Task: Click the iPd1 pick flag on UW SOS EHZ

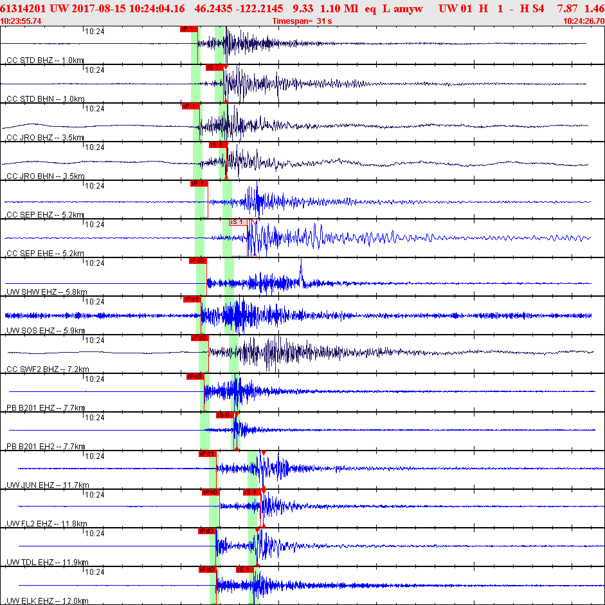Action: pyautogui.click(x=192, y=299)
